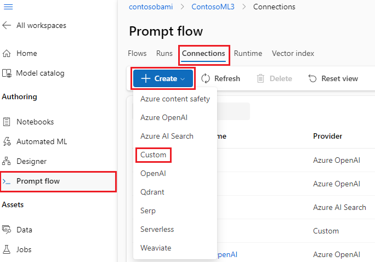
Task: Collapse the Create dropdown button
Action: 163,78
